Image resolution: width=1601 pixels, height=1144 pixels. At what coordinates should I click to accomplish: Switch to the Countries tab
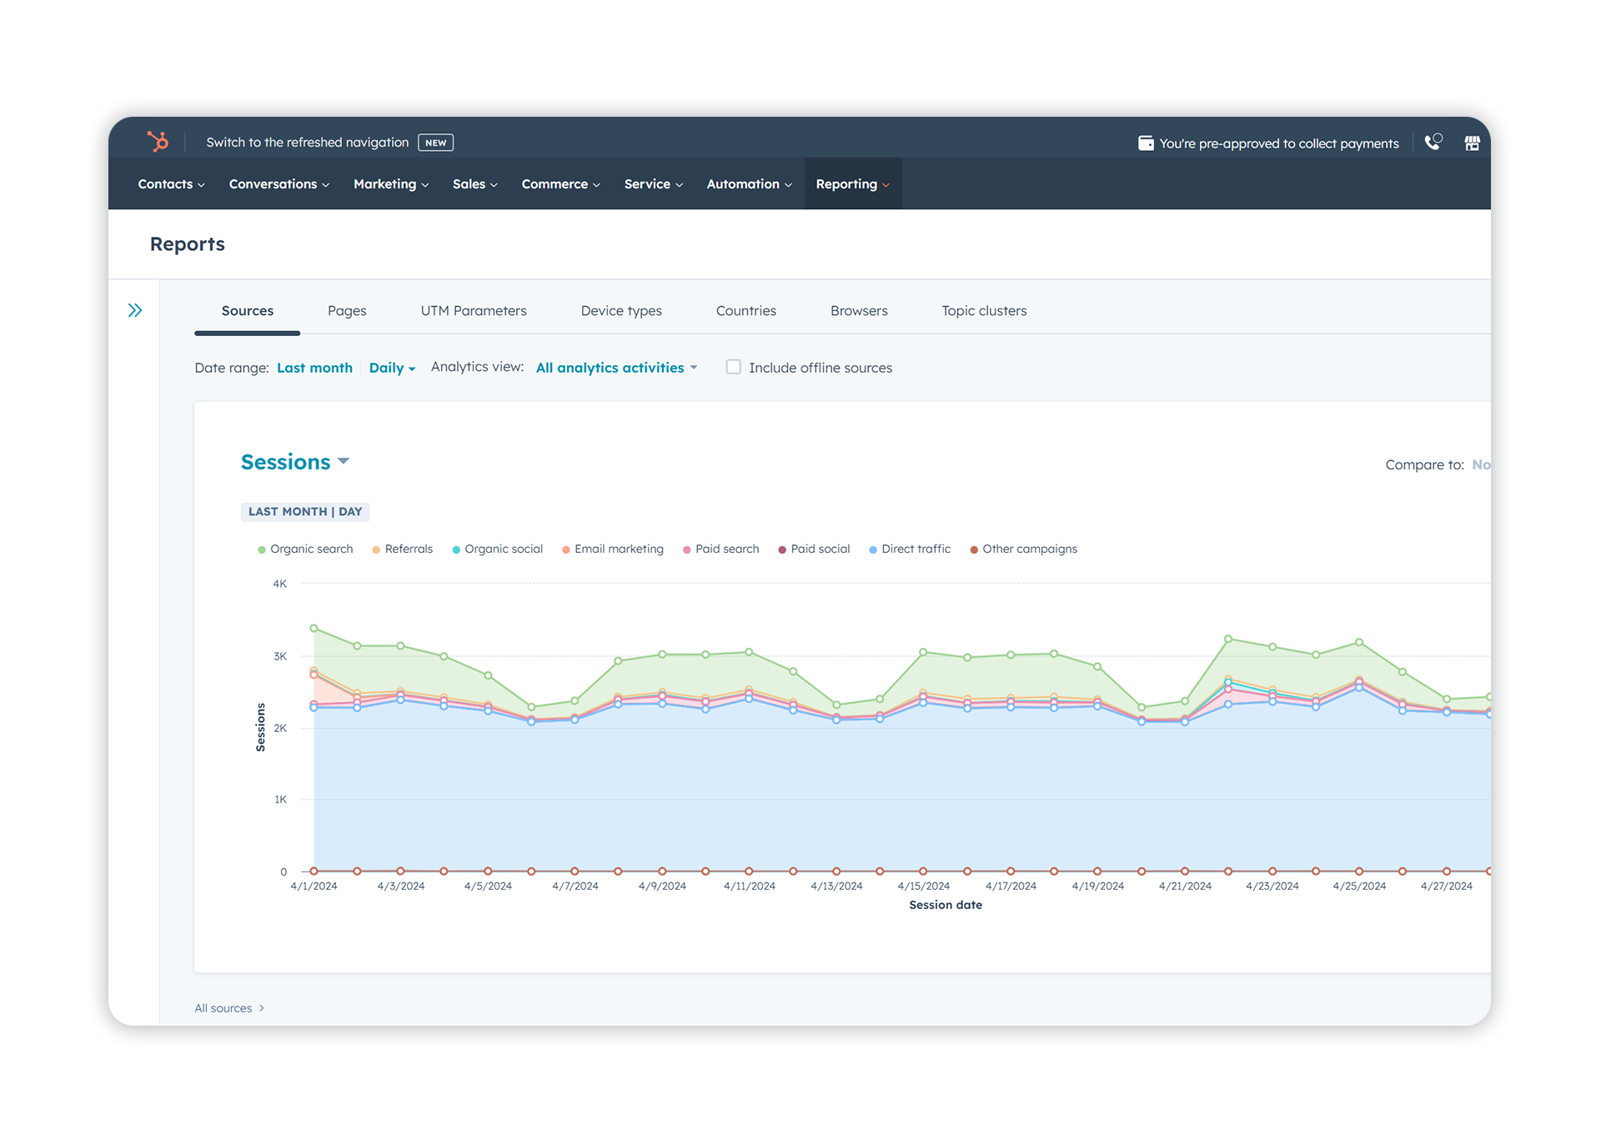click(x=745, y=310)
